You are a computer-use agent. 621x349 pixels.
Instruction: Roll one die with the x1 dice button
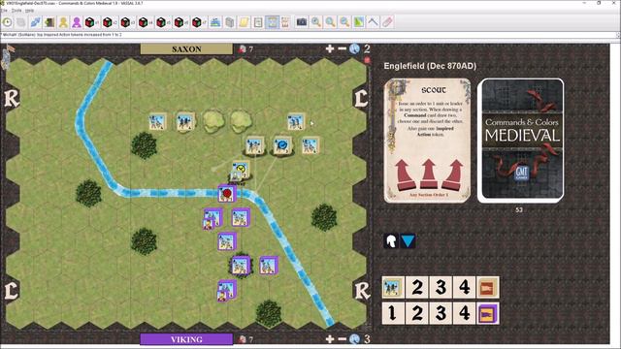[x=91, y=22]
